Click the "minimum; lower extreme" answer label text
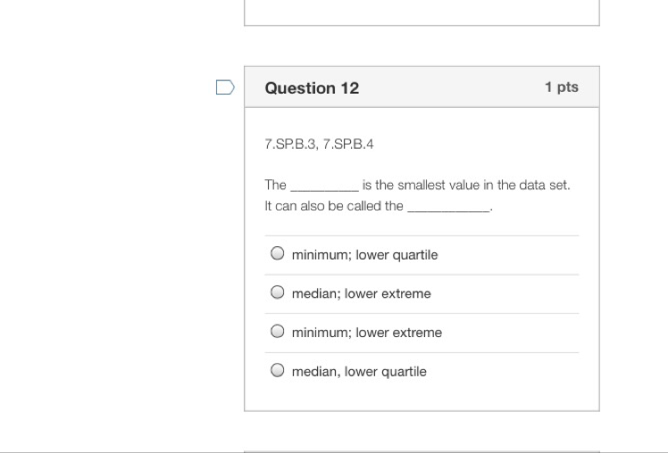Screen dimensions: 668x453 (x=366, y=333)
